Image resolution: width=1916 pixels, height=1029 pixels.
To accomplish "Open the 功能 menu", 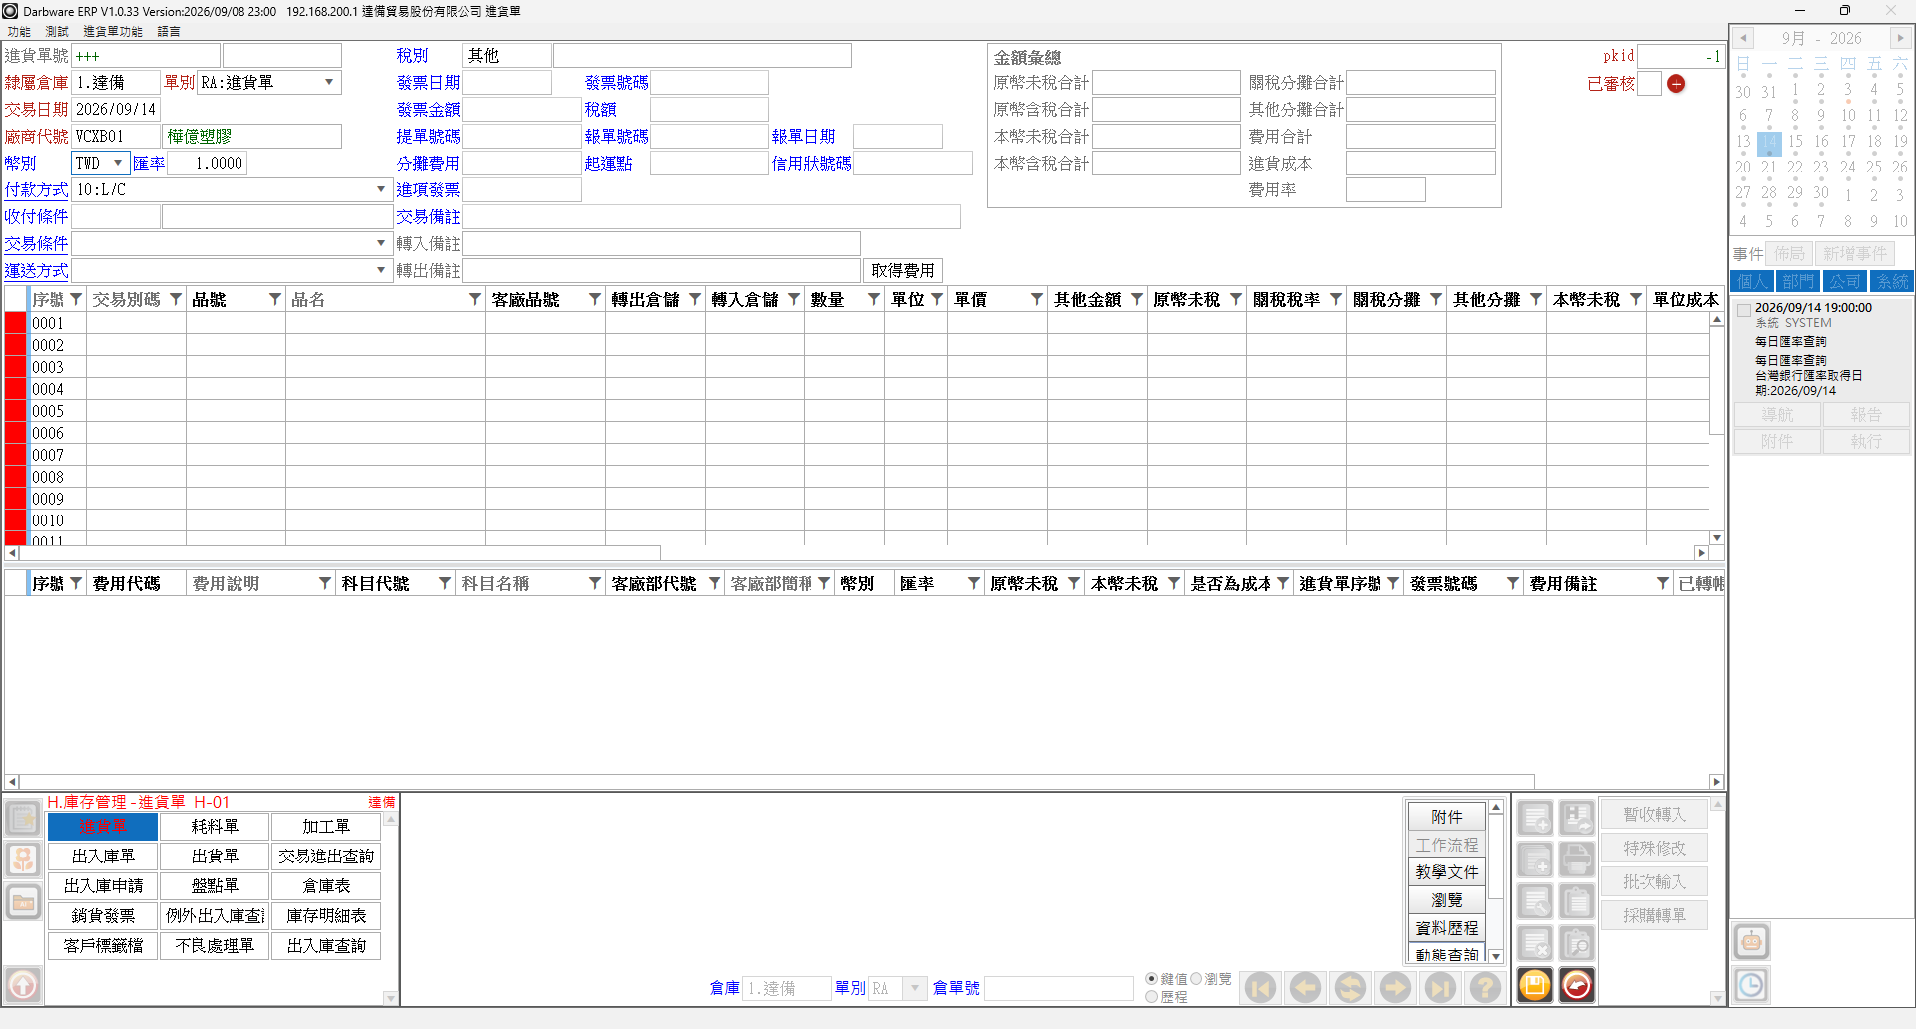I will pyautogui.click(x=19, y=32).
